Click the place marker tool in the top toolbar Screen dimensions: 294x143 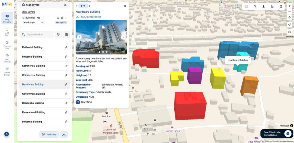(x=264, y=7)
